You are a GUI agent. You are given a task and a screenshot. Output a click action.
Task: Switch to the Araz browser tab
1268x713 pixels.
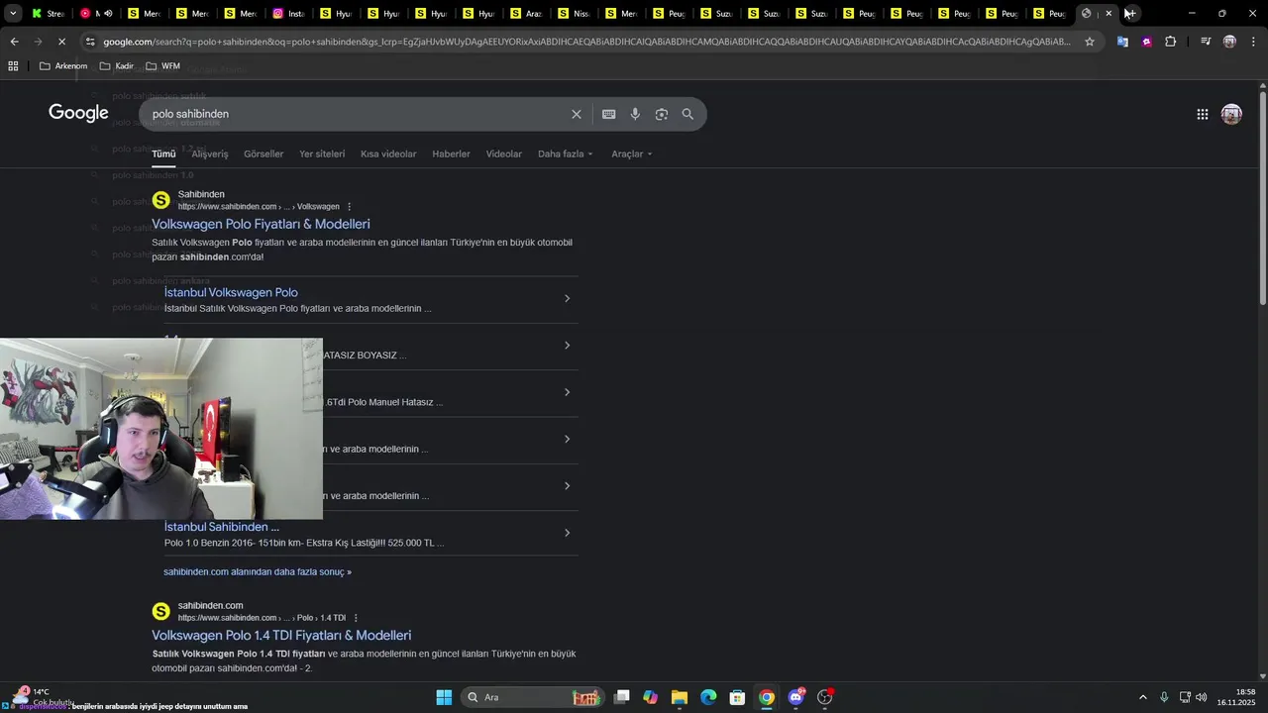(527, 14)
